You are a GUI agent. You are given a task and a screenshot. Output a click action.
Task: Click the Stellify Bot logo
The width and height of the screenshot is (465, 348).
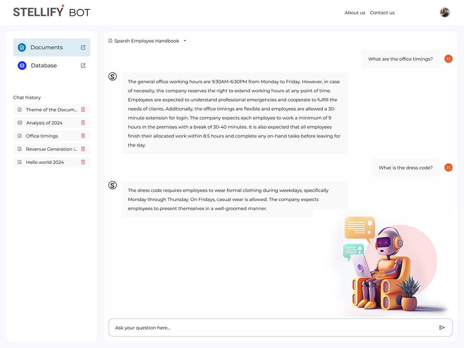click(x=52, y=12)
